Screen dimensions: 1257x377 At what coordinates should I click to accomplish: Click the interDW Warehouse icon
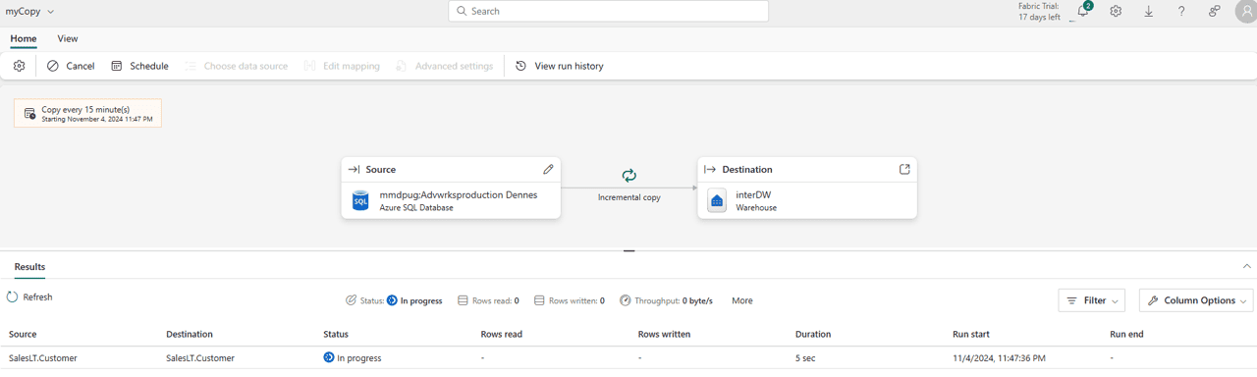(717, 200)
